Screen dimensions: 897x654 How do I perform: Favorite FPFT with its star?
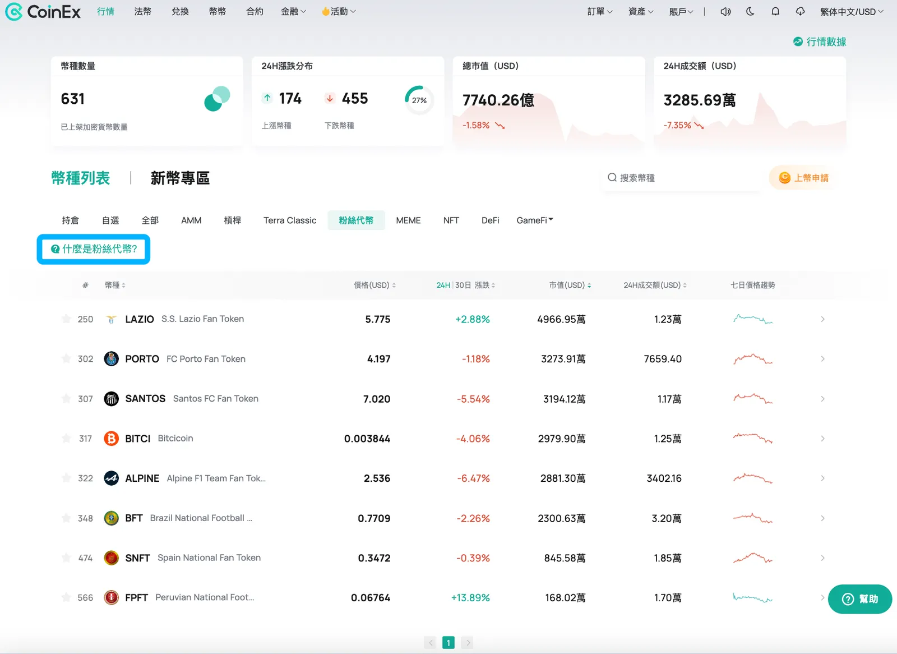click(x=66, y=598)
